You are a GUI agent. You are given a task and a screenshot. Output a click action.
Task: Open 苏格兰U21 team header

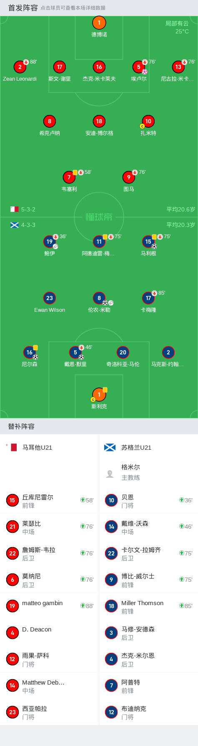tap(148, 448)
